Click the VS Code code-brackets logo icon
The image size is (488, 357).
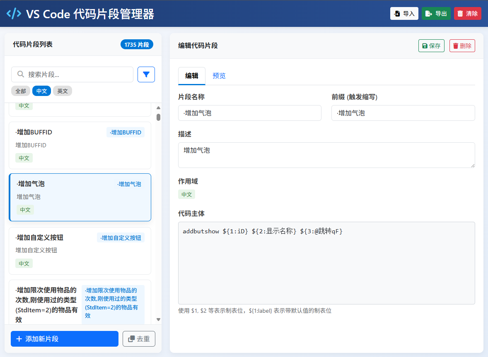(14, 14)
